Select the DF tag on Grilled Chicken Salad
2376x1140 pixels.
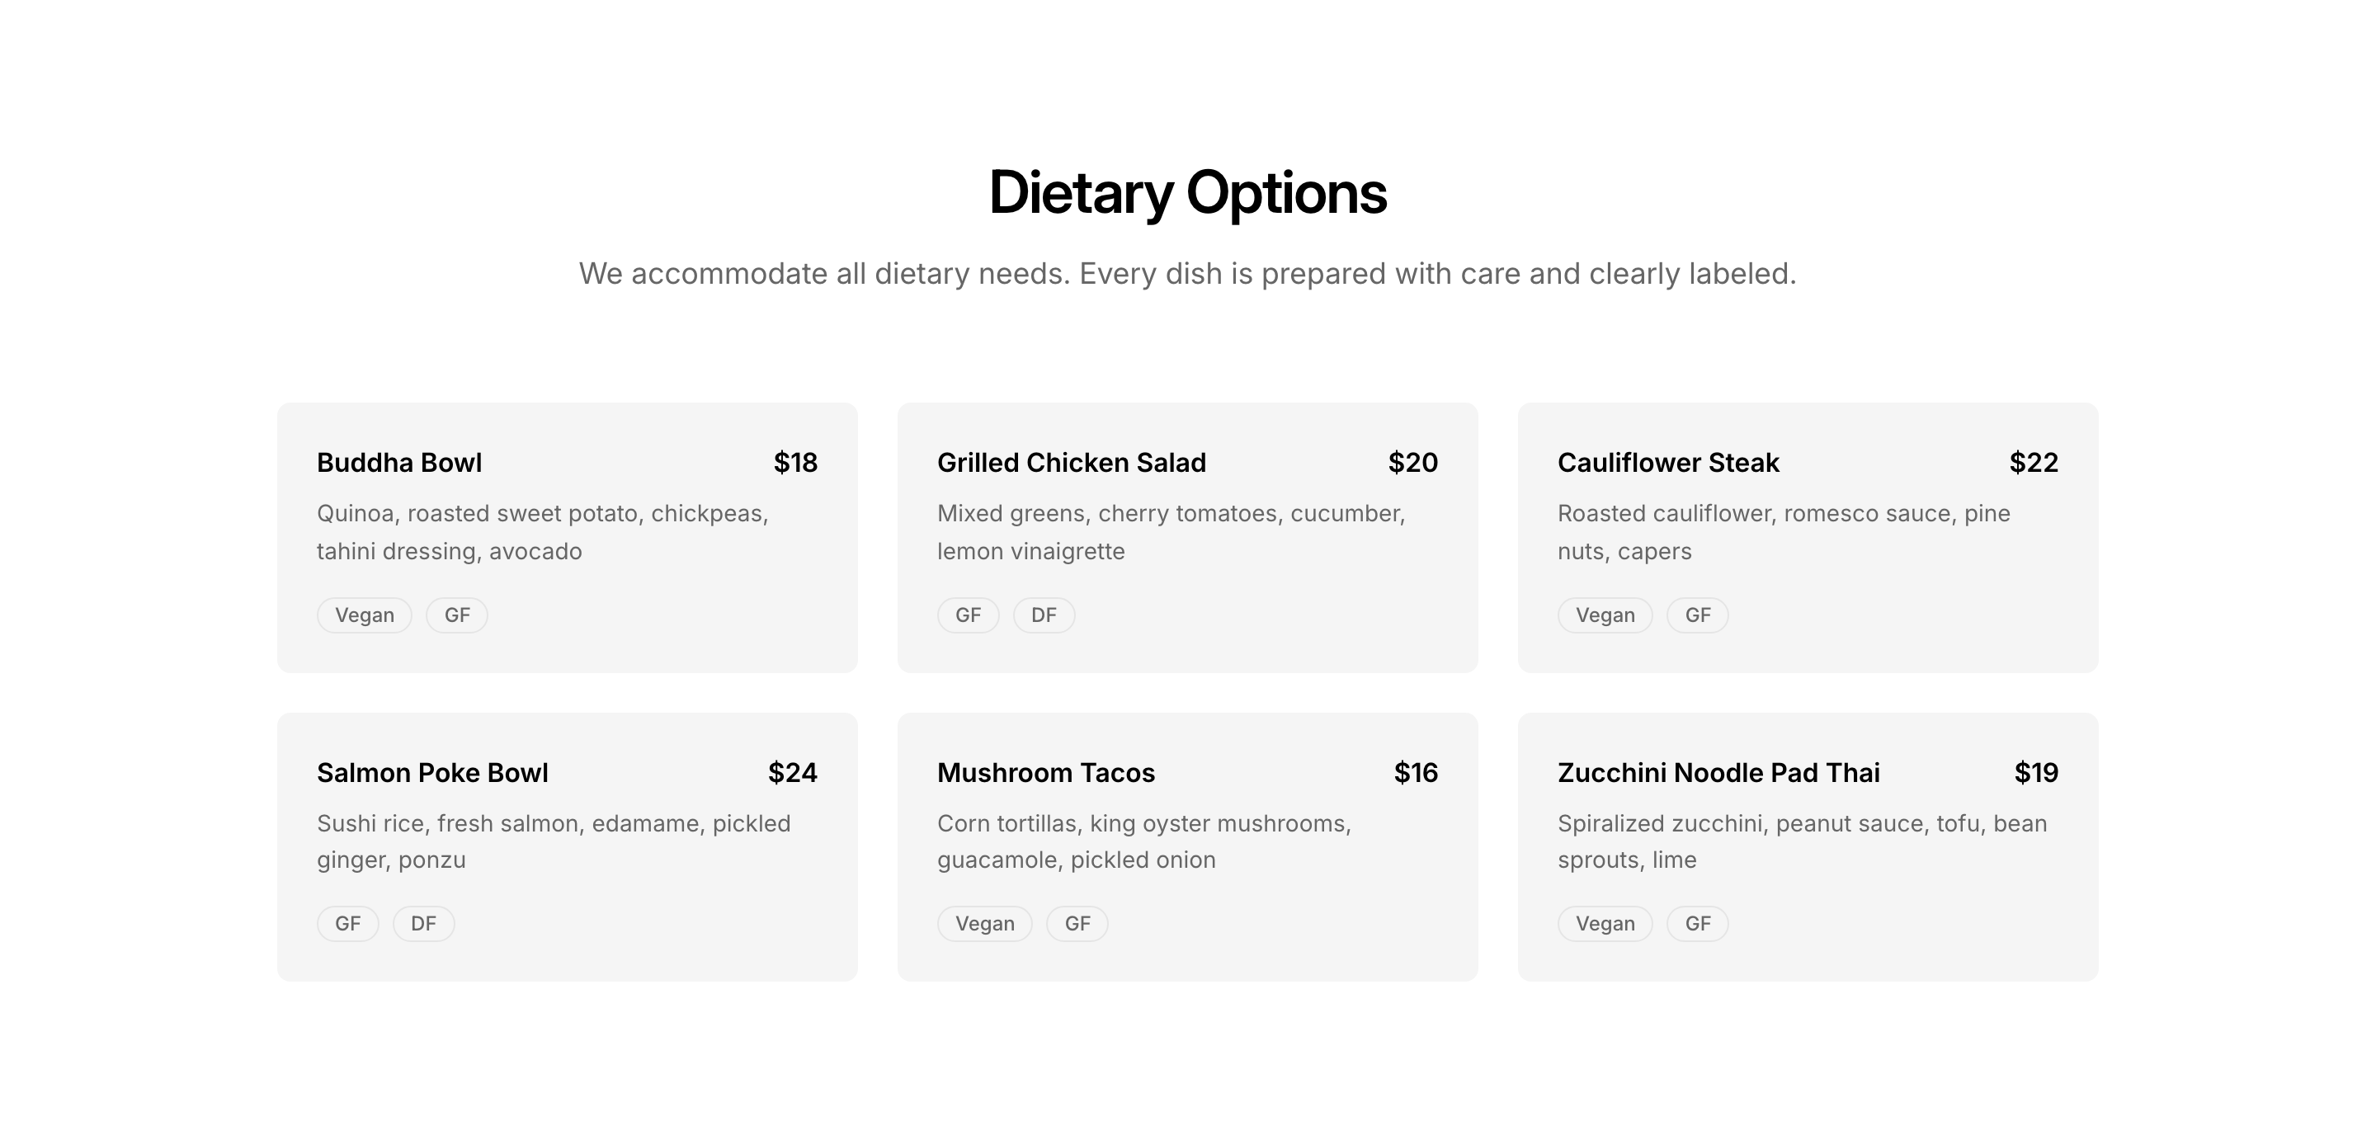click(x=1043, y=615)
